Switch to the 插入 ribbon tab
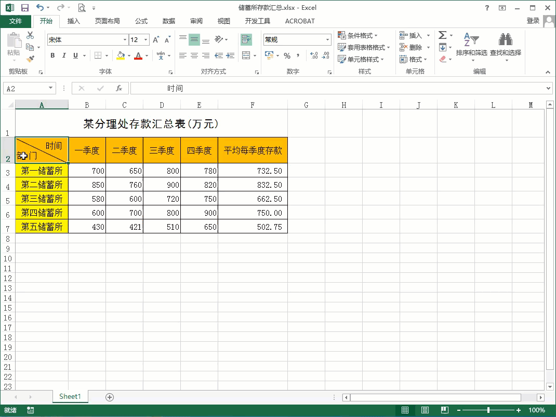 click(74, 21)
